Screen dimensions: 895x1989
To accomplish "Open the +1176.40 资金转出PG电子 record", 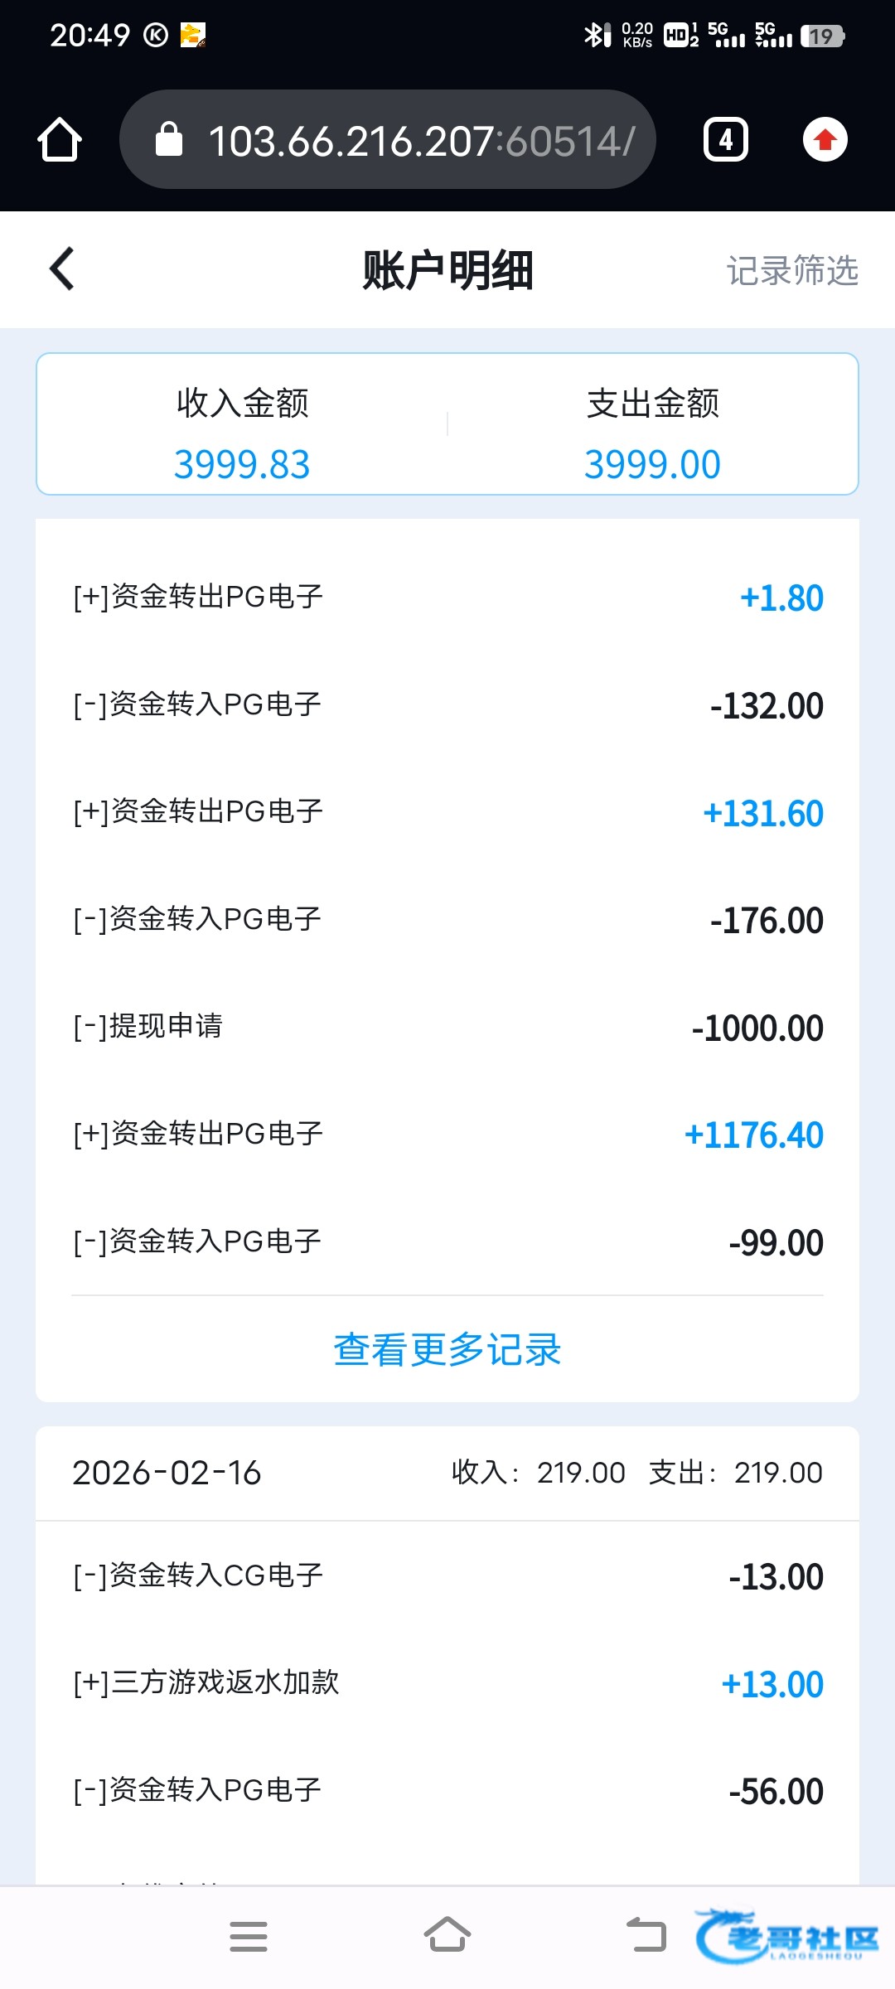I will point(447,1135).
